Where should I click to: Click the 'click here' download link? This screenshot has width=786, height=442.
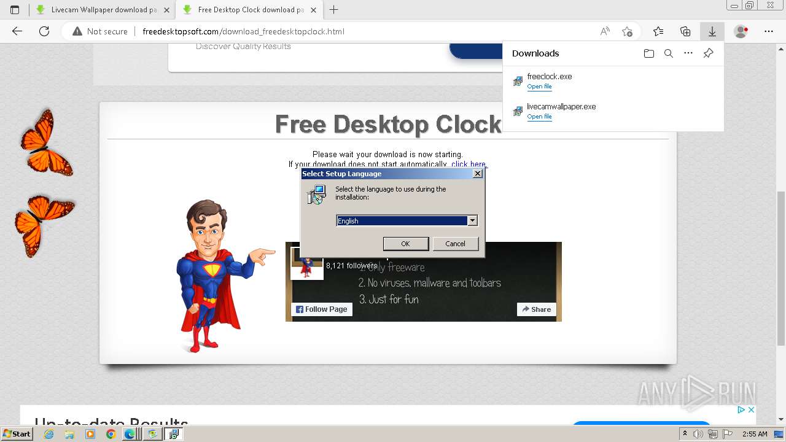469,165
